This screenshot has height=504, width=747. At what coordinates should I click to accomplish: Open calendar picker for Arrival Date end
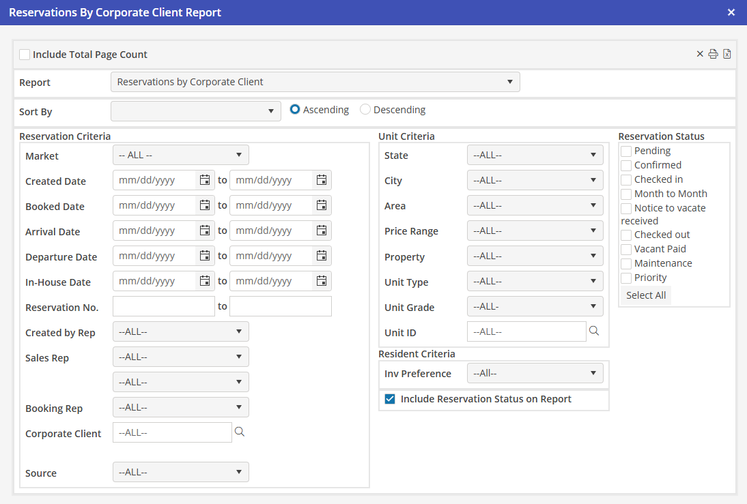(x=322, y=231)
